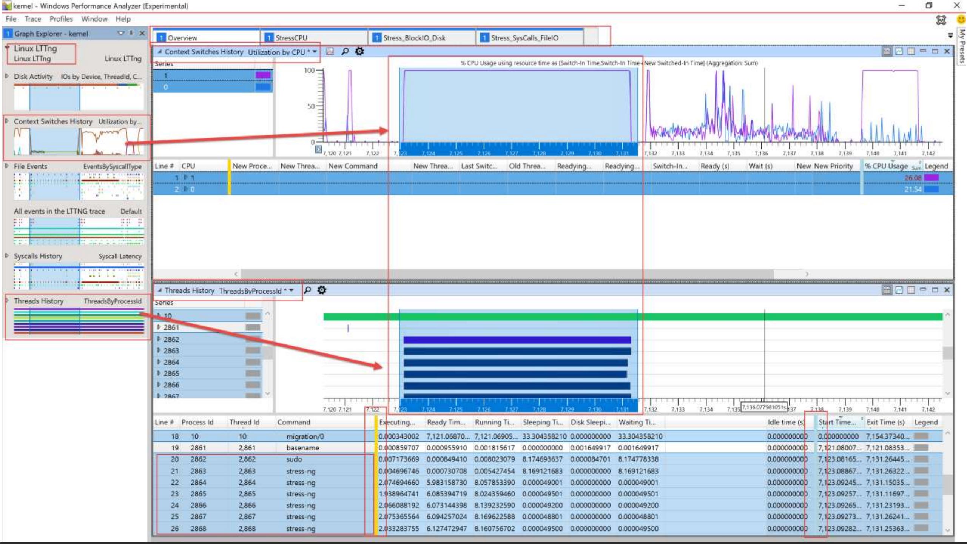
Task: Sort by the % CPU Usage column header
Action: 885,166
